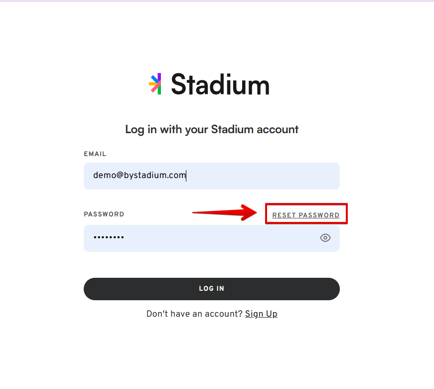Click the Stadium wordmark text
The image size is (434, 389).
click(x=220, y=84)
